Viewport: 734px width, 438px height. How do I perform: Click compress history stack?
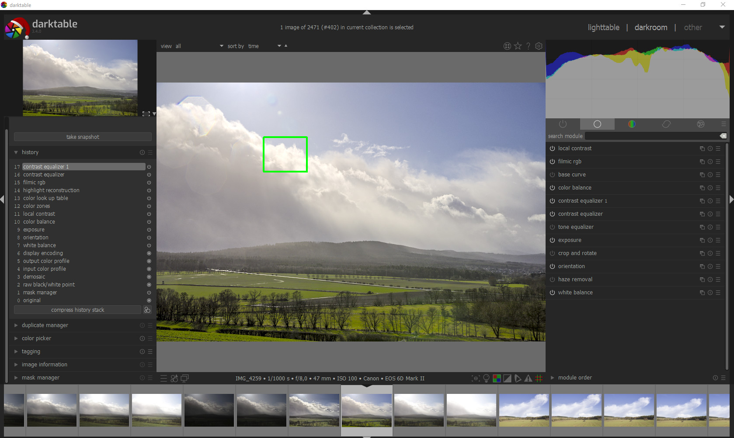click(77, 310)
